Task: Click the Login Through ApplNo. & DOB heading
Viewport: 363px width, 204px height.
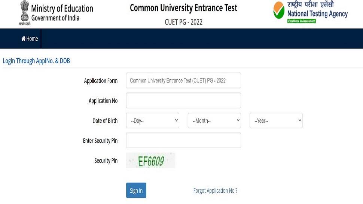Action: tap(36, 61)
